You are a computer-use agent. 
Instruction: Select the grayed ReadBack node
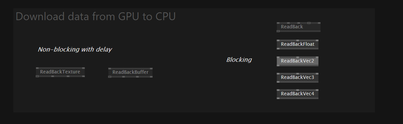point(298,27)
